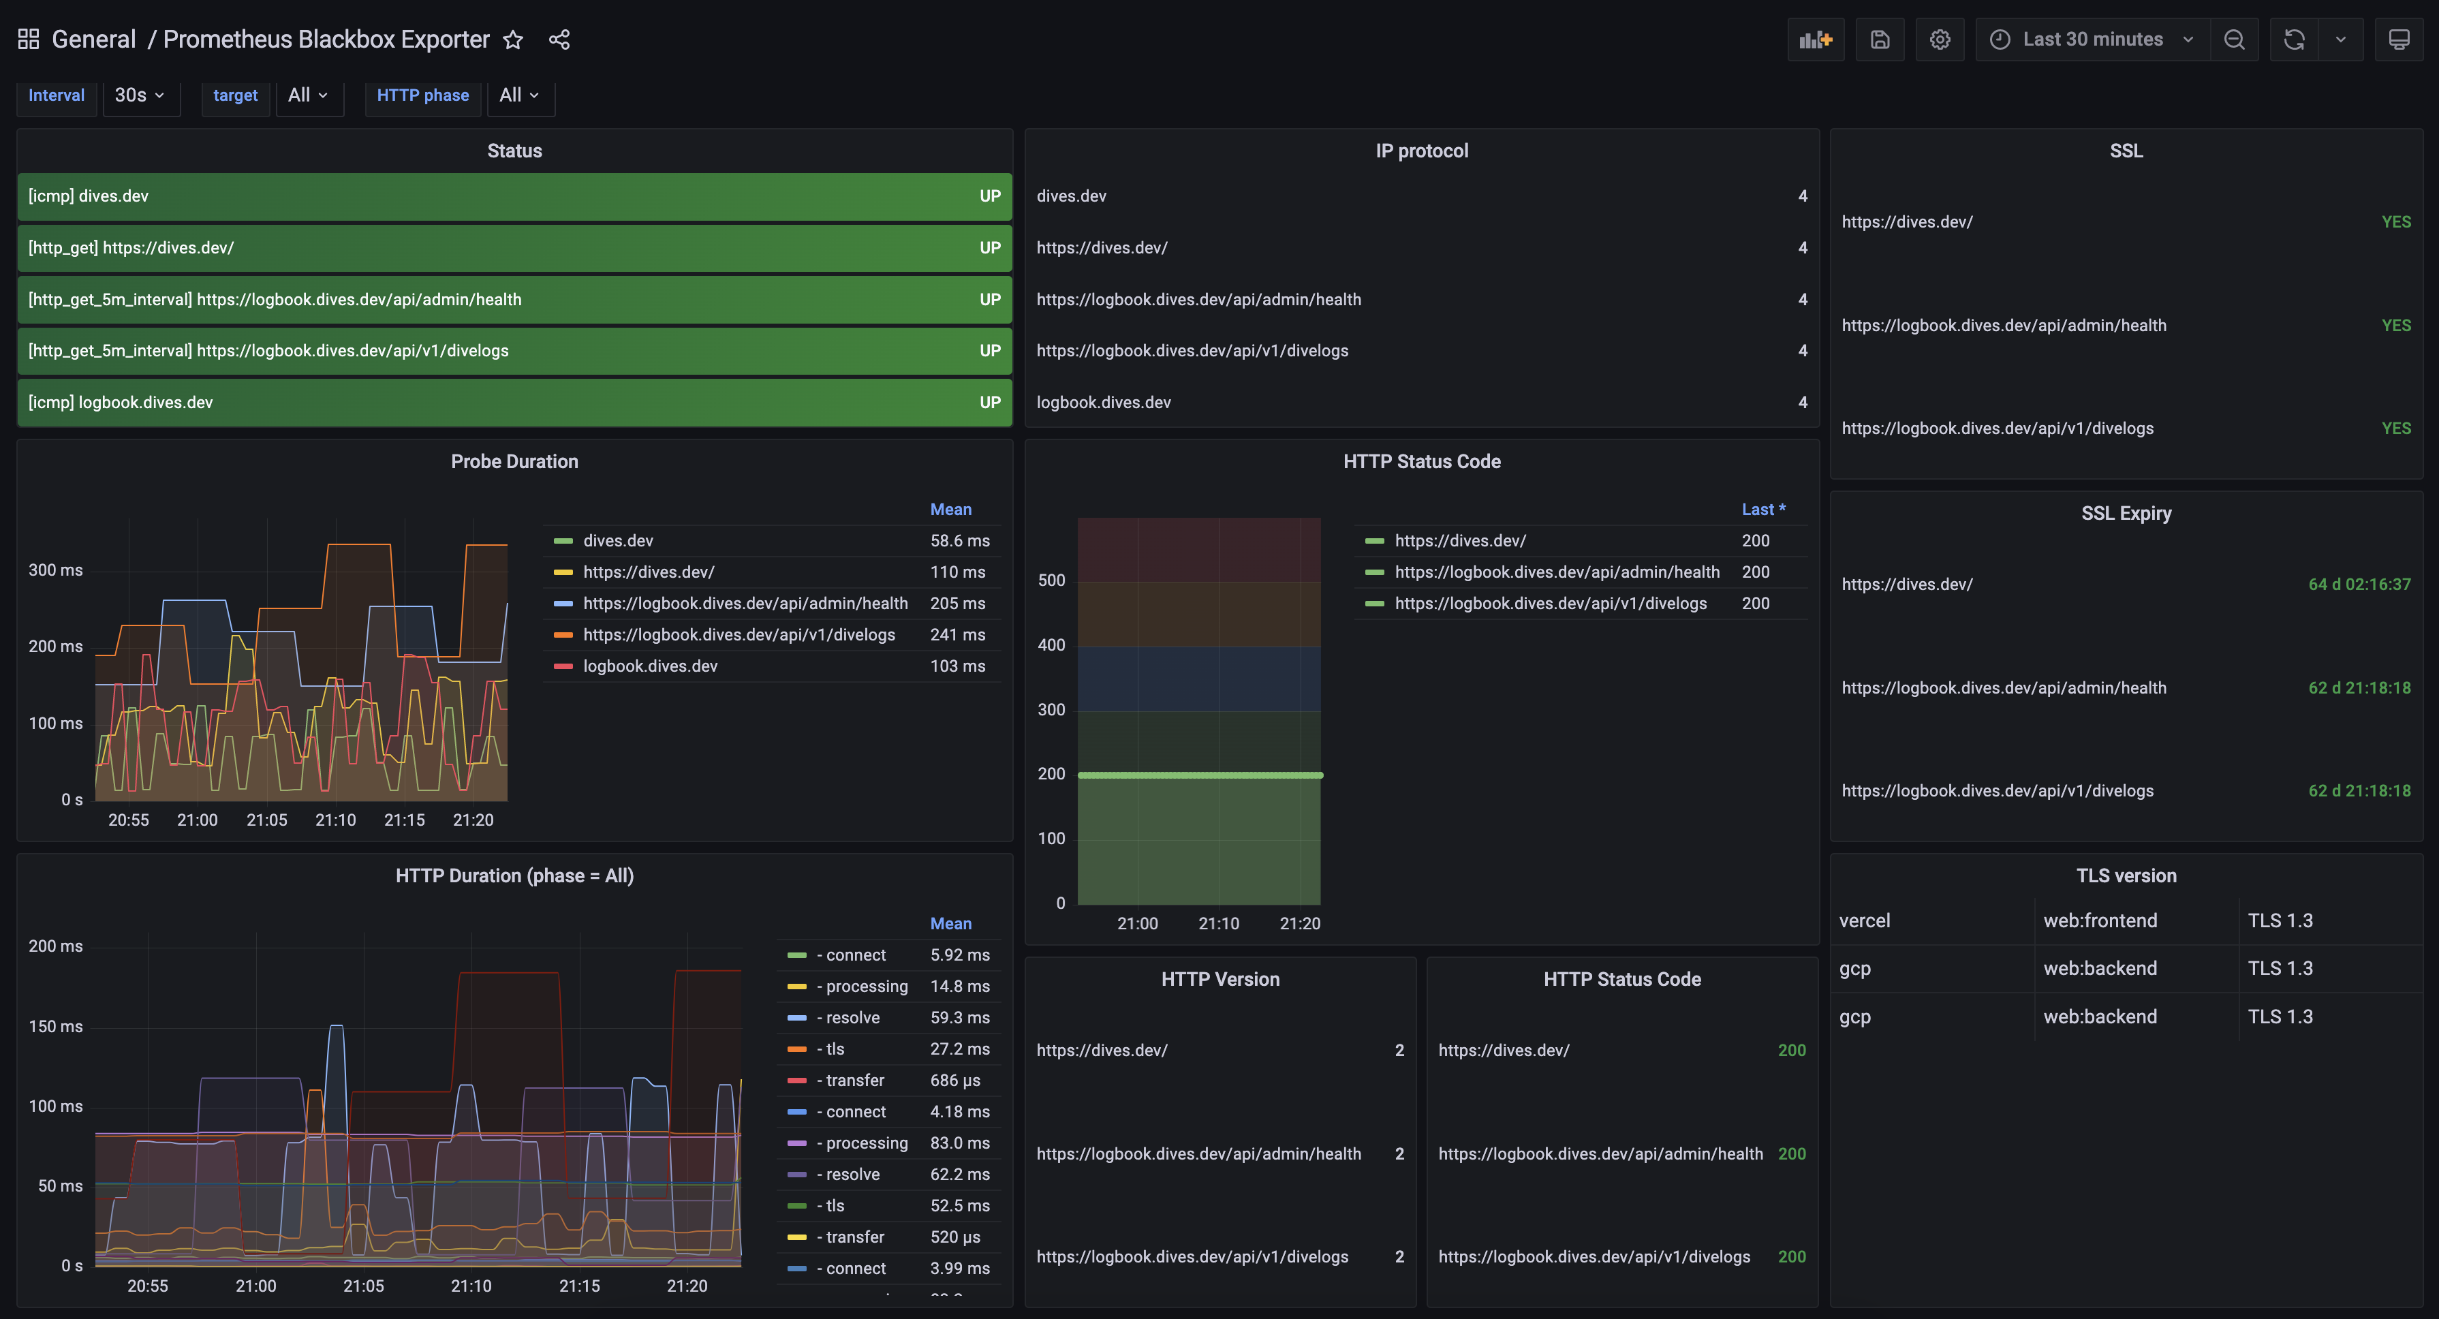Screen dimensions: 2439x1319
Task: Open the Probe Duration panel title menu
Action: pyautogui.click(x=514, y=461)
